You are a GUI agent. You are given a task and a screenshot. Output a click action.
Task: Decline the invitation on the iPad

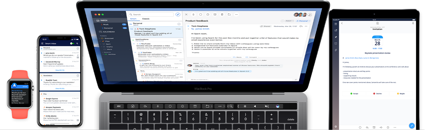377,94
